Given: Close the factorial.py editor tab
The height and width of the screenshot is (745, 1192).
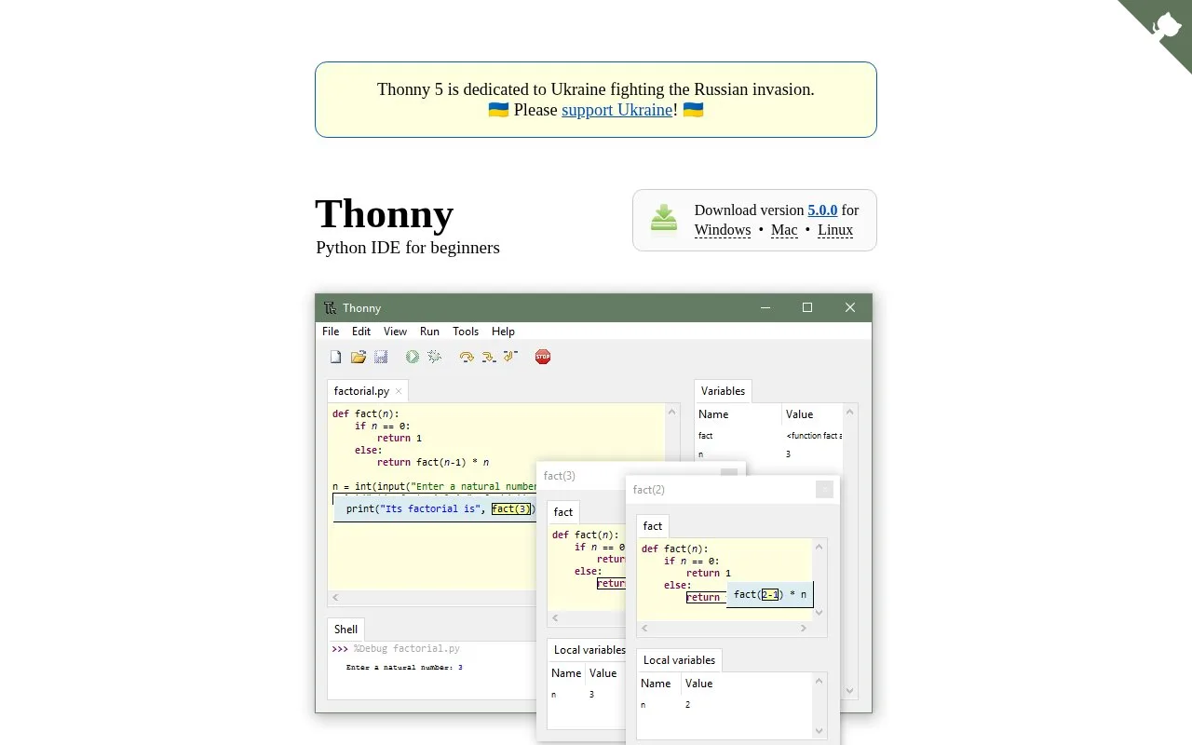Looking at the screenshot, I should (x=399, y=391).
